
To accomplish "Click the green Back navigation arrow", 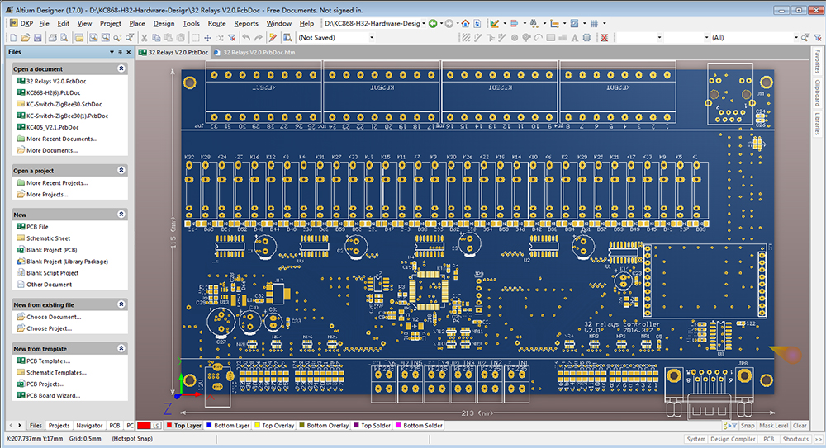I will click(434, 23).
